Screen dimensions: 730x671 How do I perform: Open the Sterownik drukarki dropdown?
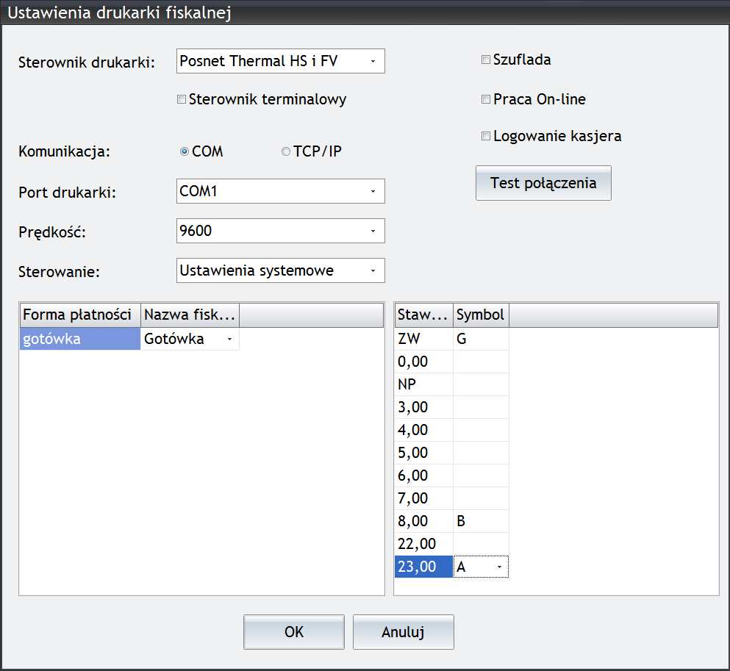(281, 61)
